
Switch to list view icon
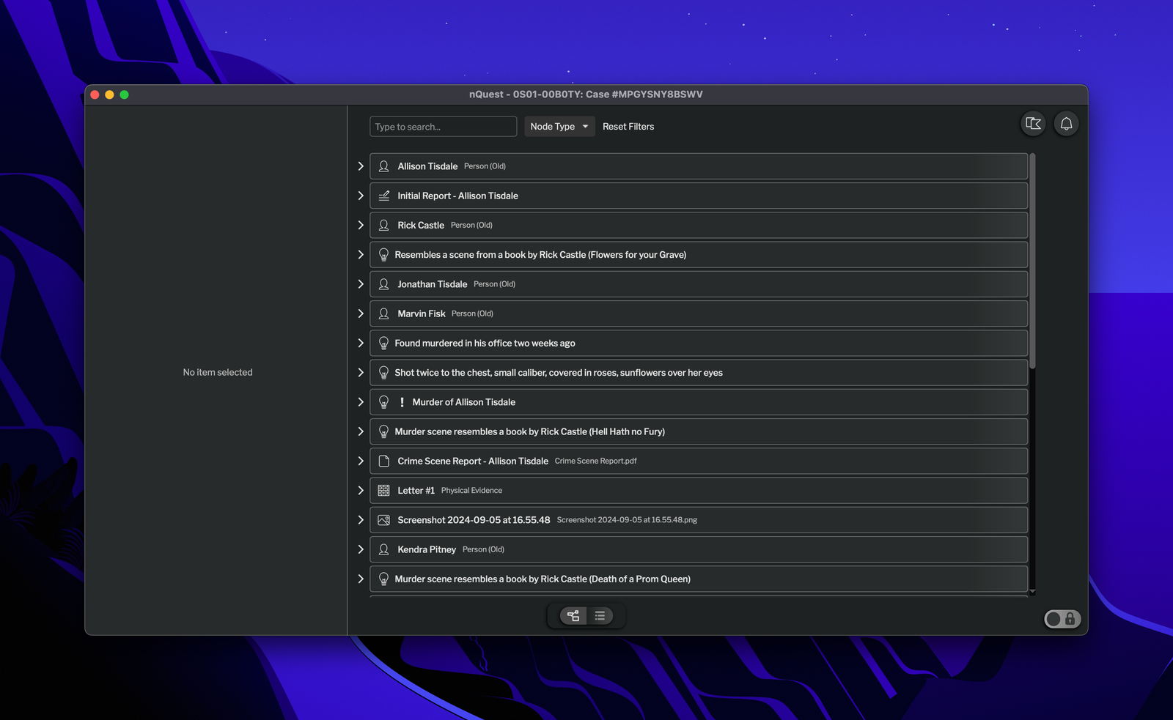tap(600, 616)
